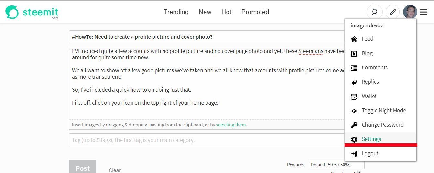Viewport: 434px width, 173px height.
Task: Open the search magnifier icon
Action: (x=375, y=12)
